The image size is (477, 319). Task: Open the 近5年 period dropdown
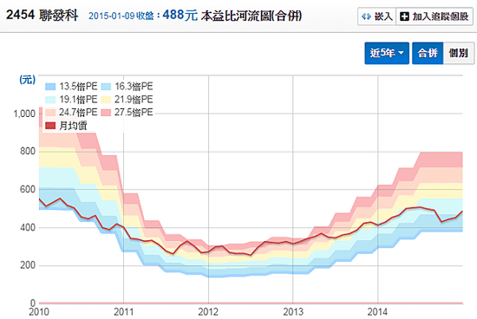(387, 53)
